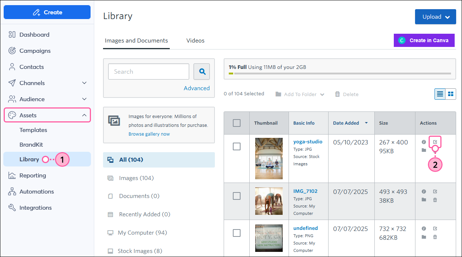The width and height of the screenshot is (462, 257).
Task: Move the undefined image to a folder
Action: pyautogui.click(x=424, y=237)
